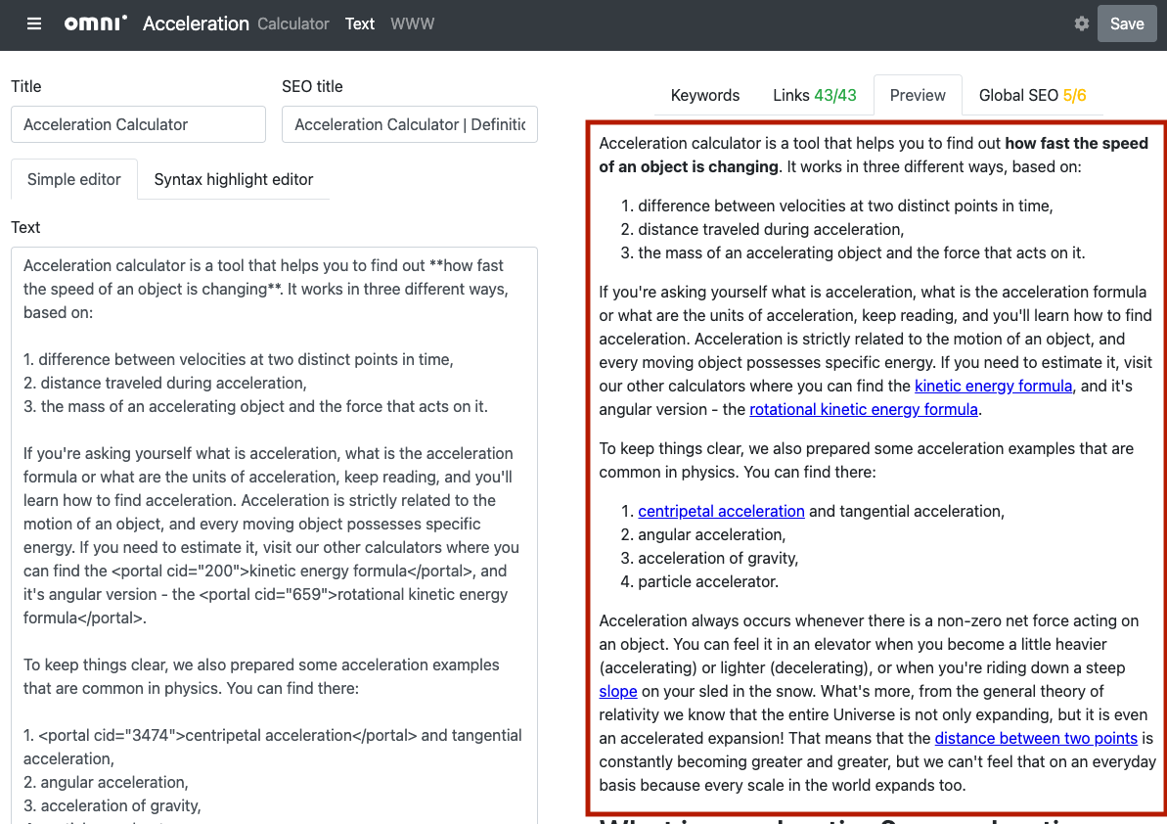The width and height of the screenshot is (1167, 824).
Task: Open the WWW section
Action: click(x=413, y=23)
